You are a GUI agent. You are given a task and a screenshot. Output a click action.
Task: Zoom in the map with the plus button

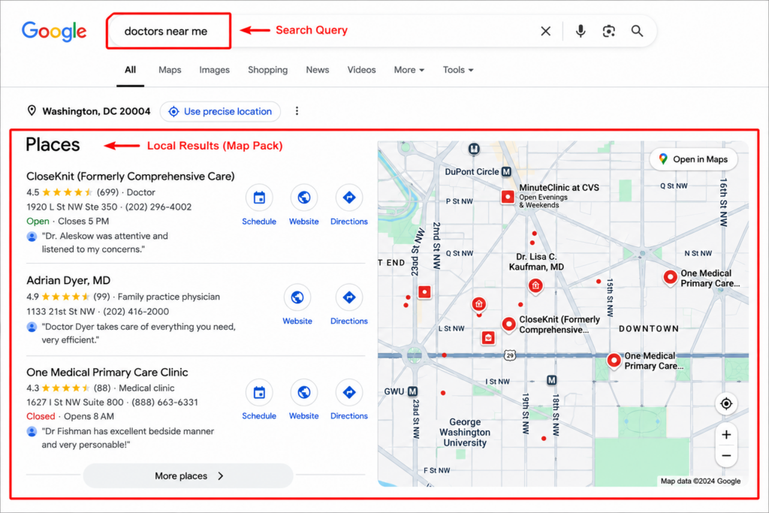coord(726,435)
